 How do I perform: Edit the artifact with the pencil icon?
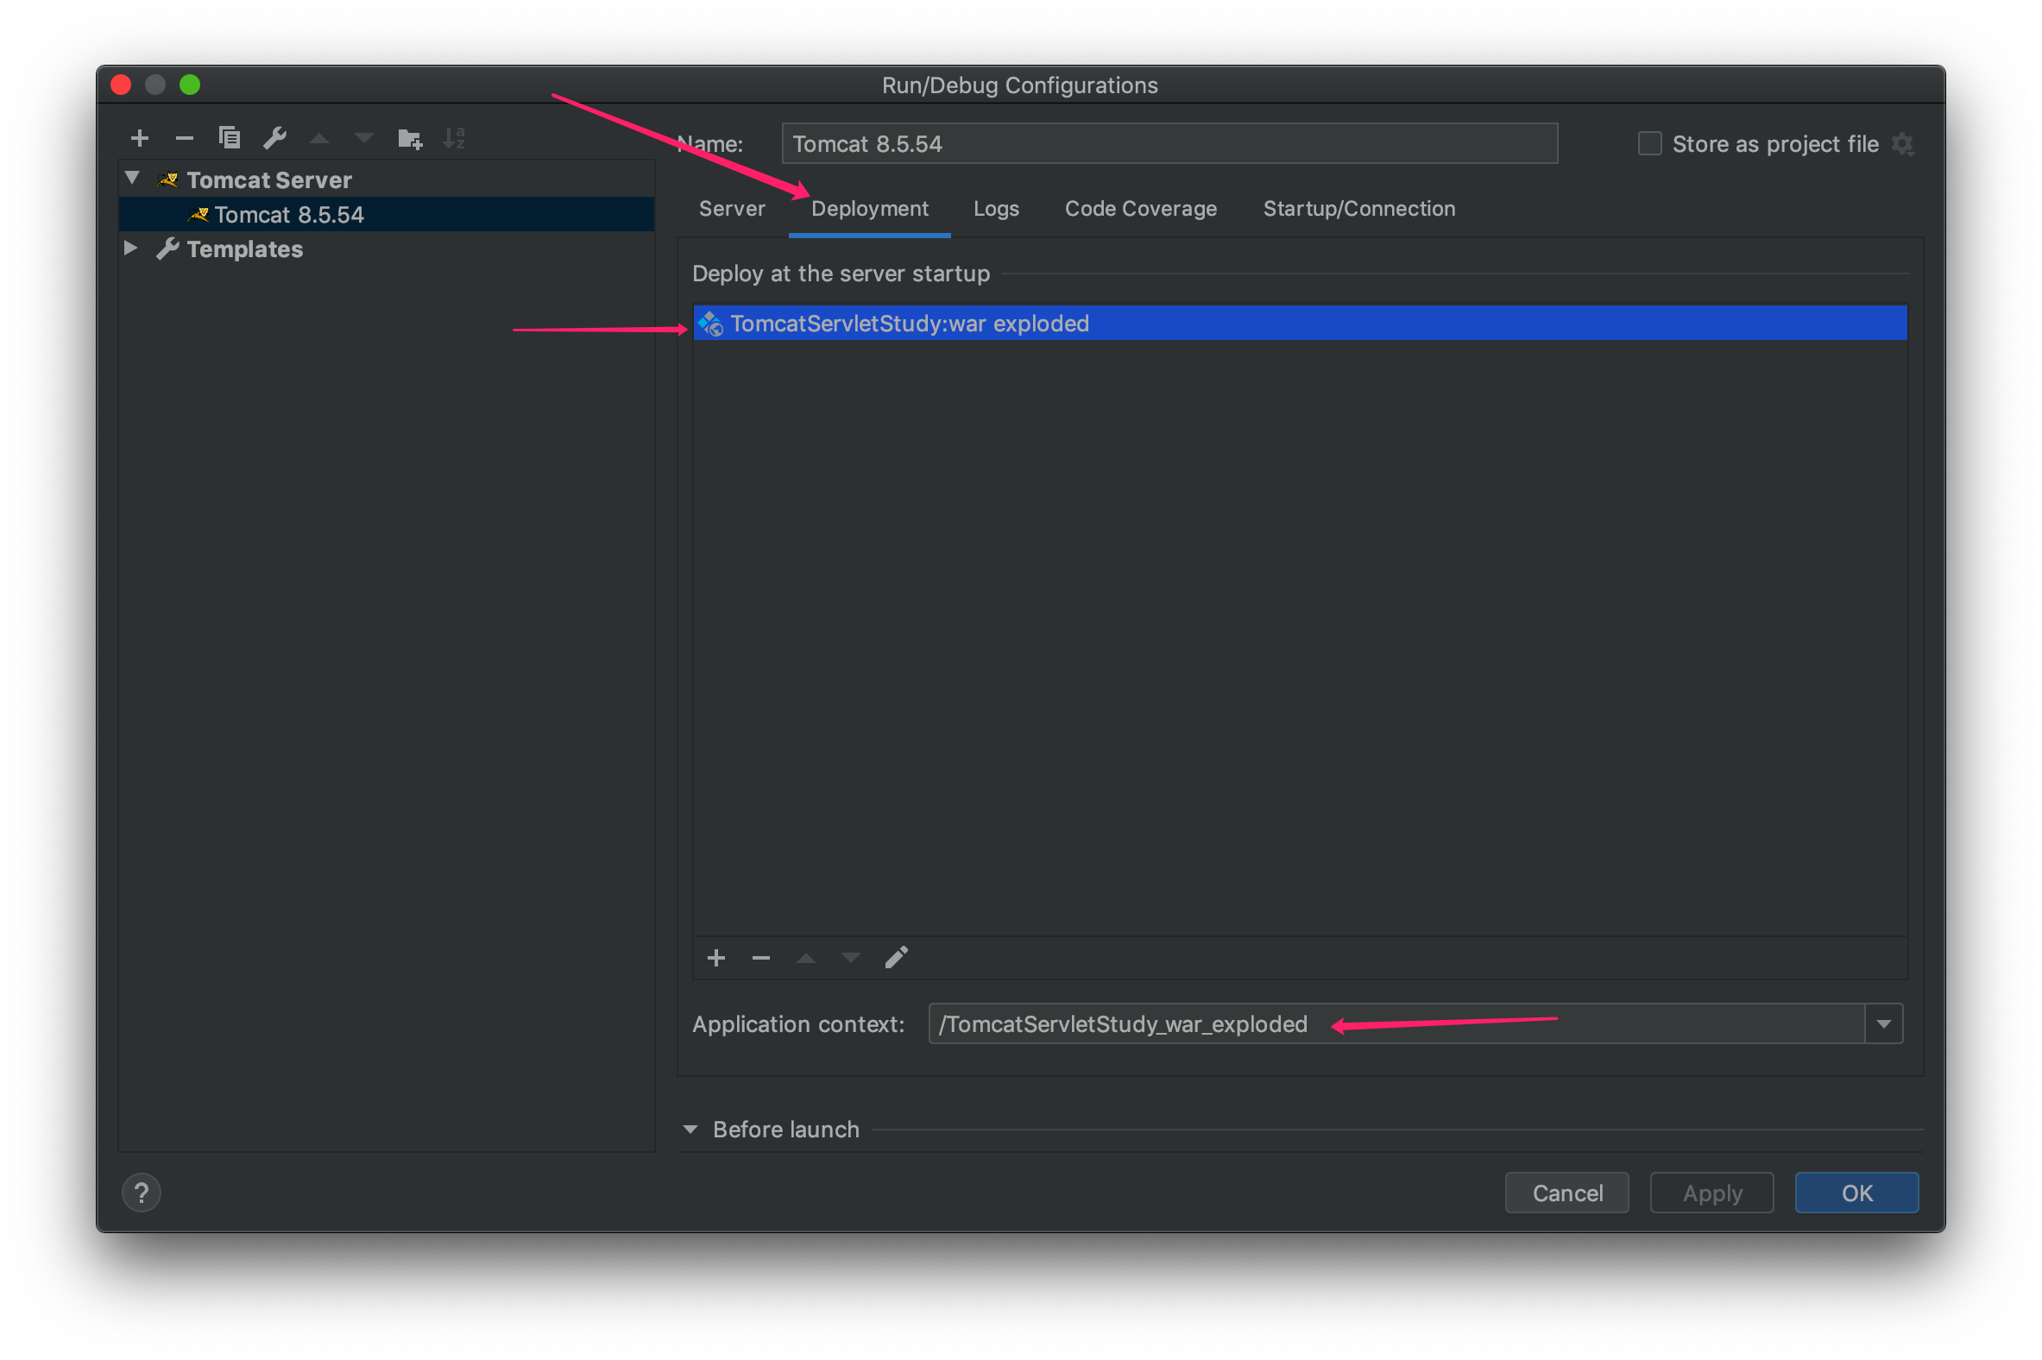click(896, 958)
